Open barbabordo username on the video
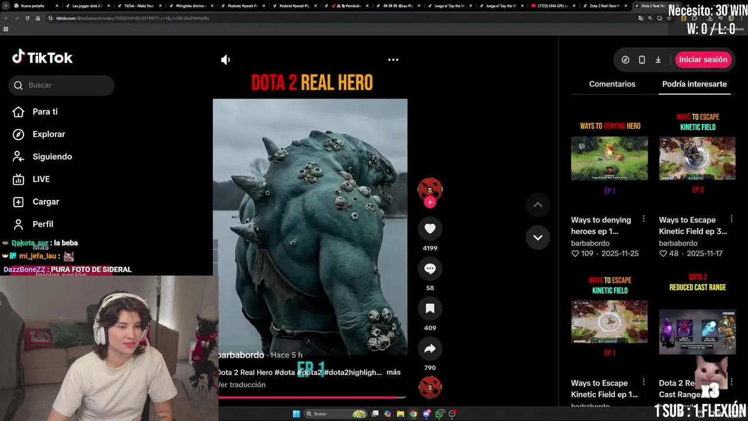The width and height of the screenshot is (748, 421). pyautogui.click(x=240, y=355)
